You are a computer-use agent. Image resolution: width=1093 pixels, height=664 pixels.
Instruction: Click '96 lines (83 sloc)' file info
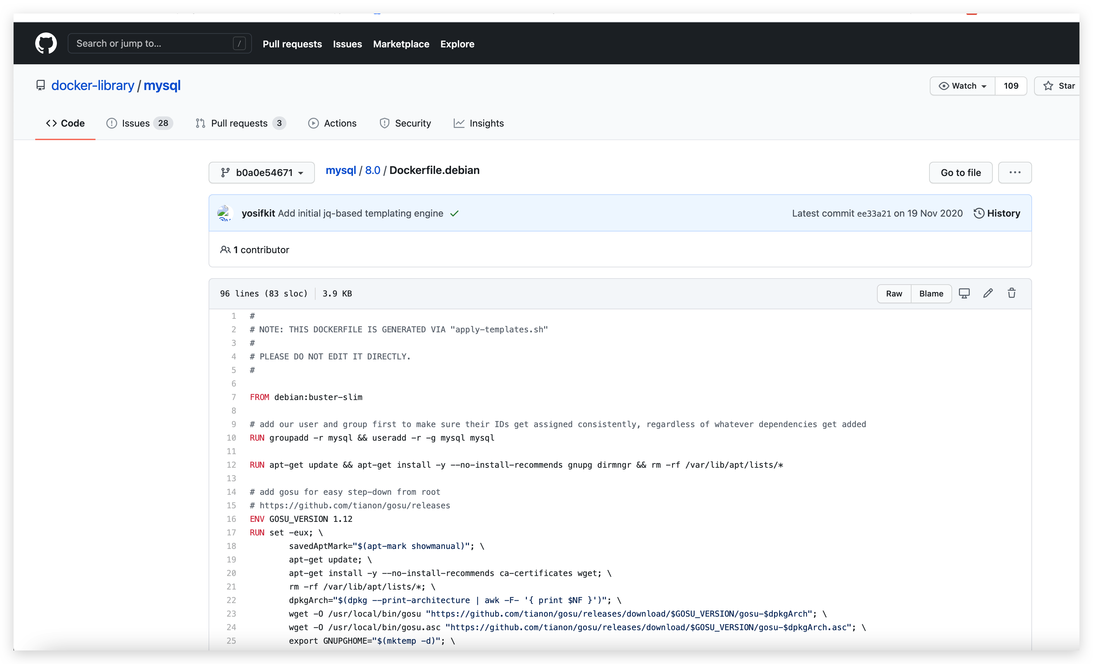tap(263, 293)
